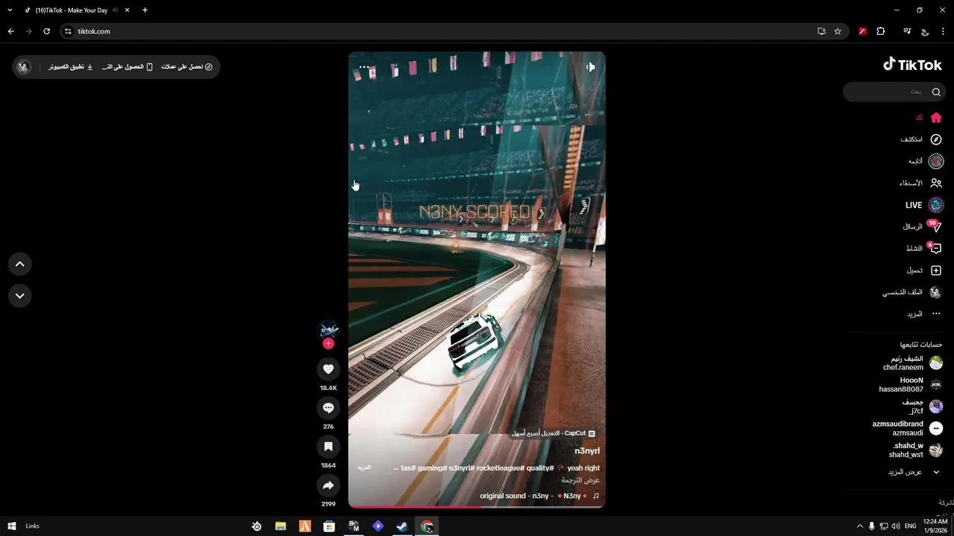Click the Get Coins button

click(187, 67)
